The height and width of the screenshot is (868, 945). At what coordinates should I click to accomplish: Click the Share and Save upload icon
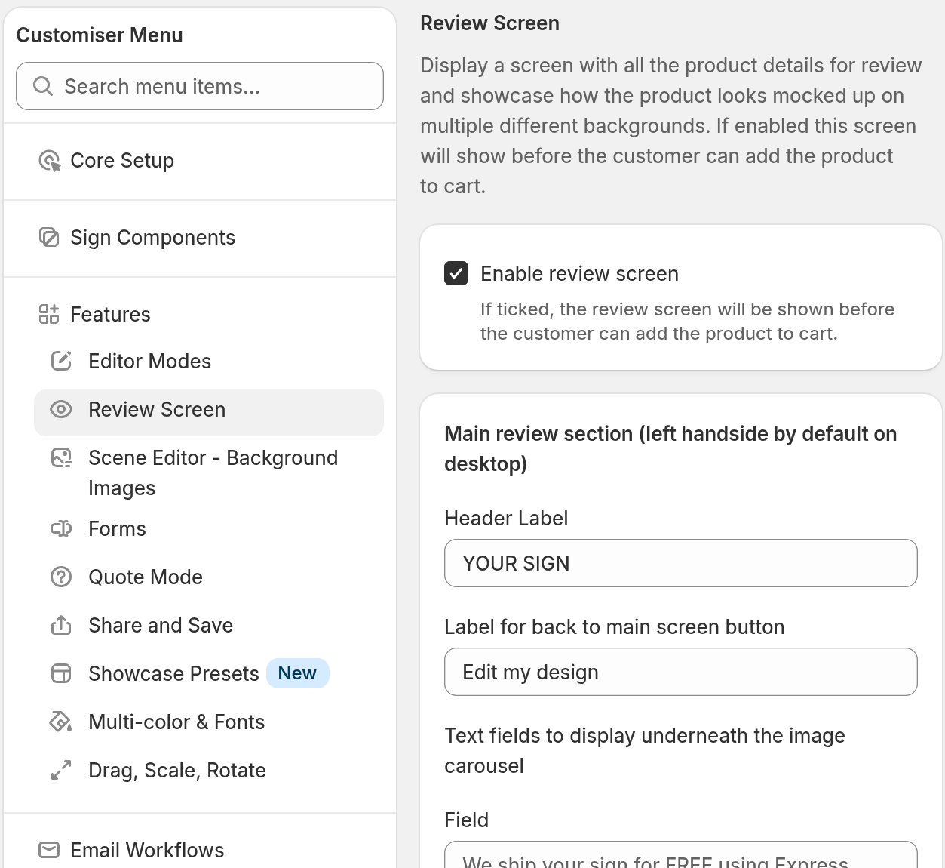(61, 625)
